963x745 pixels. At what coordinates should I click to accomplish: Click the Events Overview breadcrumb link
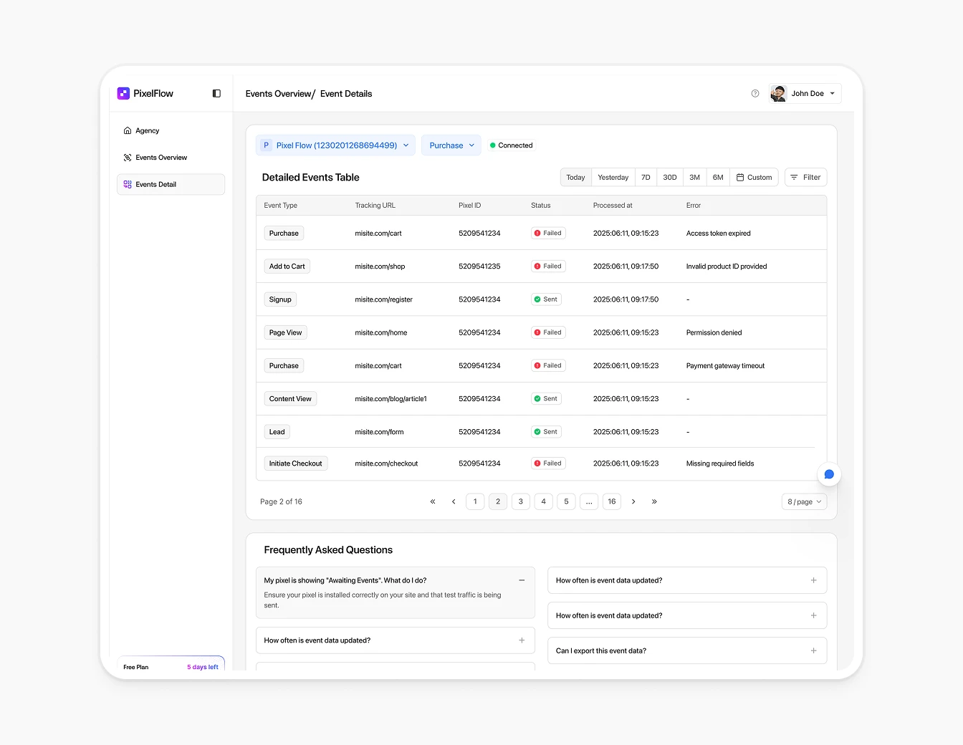[x=279, y=93]
